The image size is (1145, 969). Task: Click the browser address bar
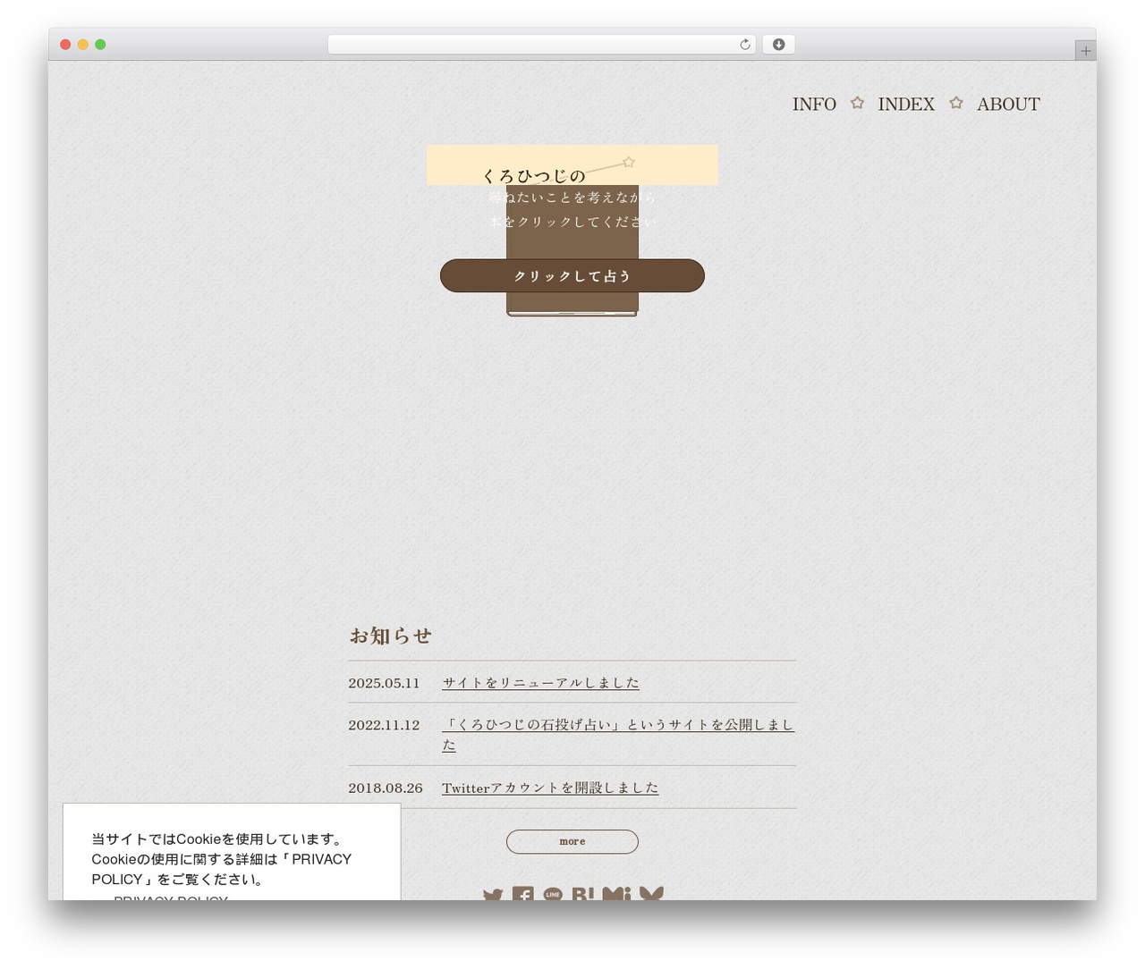(x=541, y=45)
